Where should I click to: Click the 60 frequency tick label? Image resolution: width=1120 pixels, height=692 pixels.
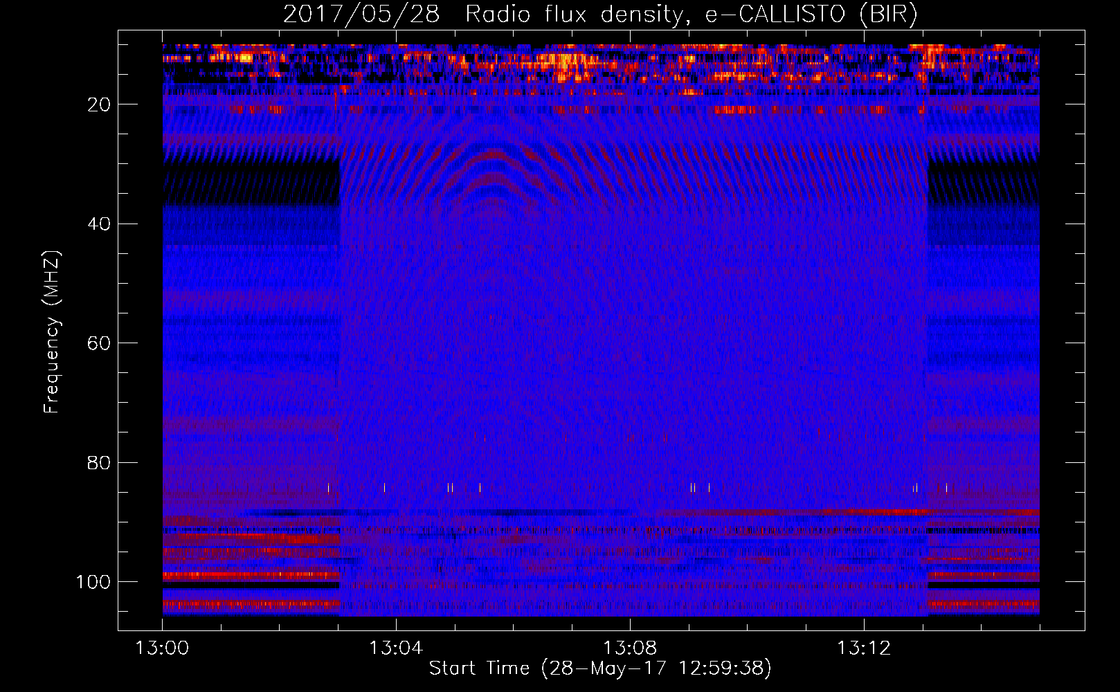coord(100,344)
